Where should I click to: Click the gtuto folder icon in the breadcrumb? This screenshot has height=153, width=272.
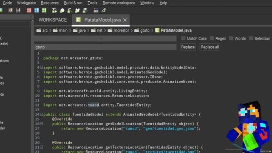coord(136,31)
